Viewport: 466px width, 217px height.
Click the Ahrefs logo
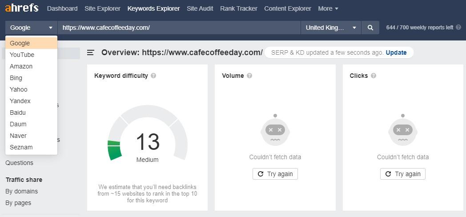[x=21, y=8]
